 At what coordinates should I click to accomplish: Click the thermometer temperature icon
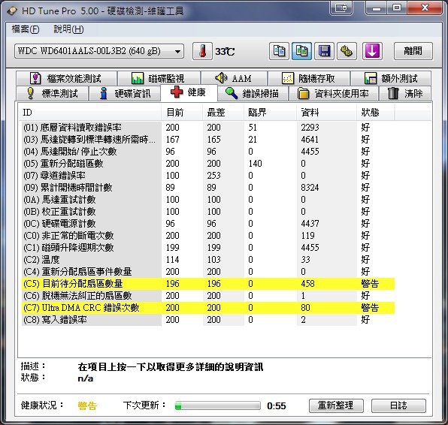[202, 51]
